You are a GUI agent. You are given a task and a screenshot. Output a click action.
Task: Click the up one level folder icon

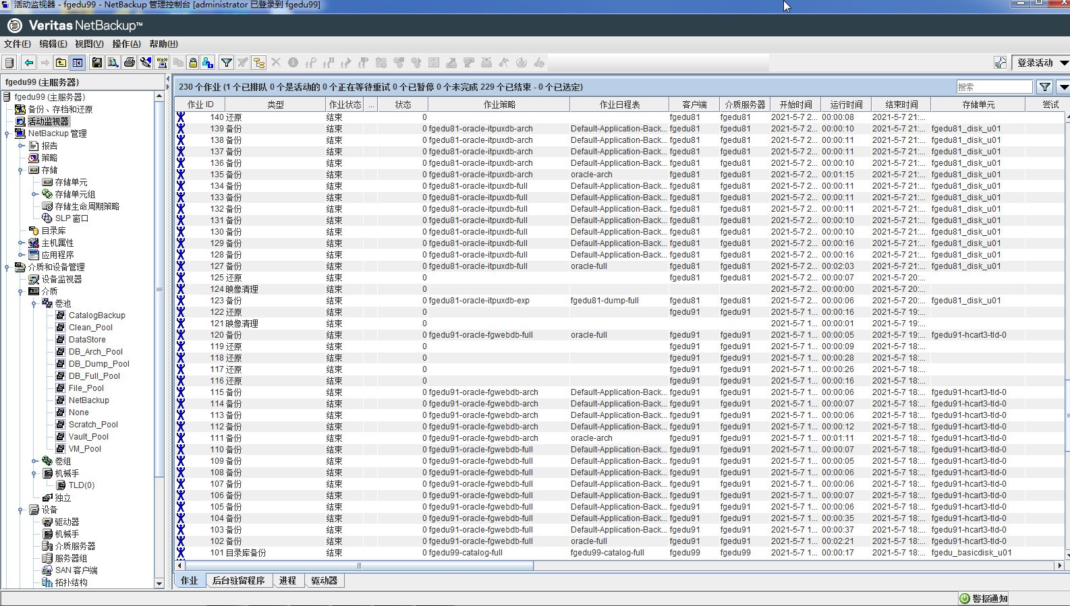[x=61, y=63]
